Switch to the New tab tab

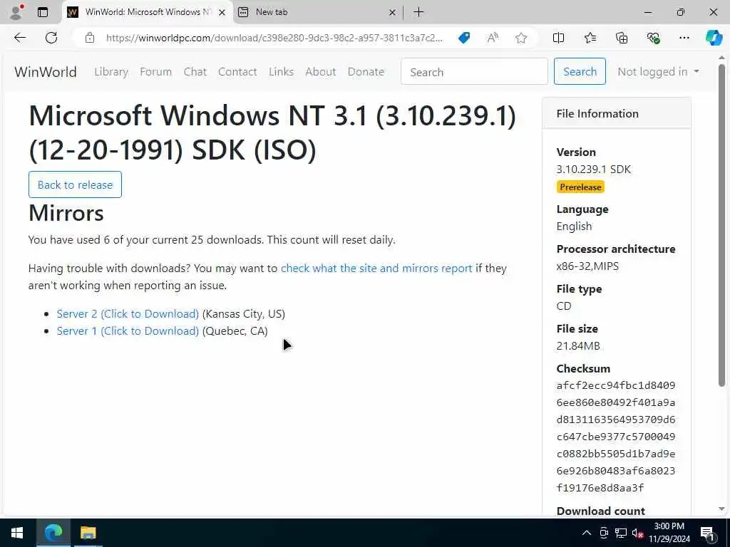[x=317, y=13]
